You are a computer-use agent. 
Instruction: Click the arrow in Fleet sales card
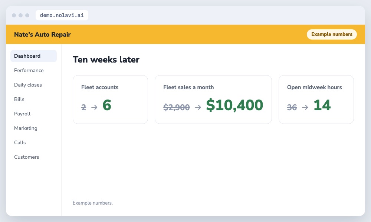(x=198, y=107)
